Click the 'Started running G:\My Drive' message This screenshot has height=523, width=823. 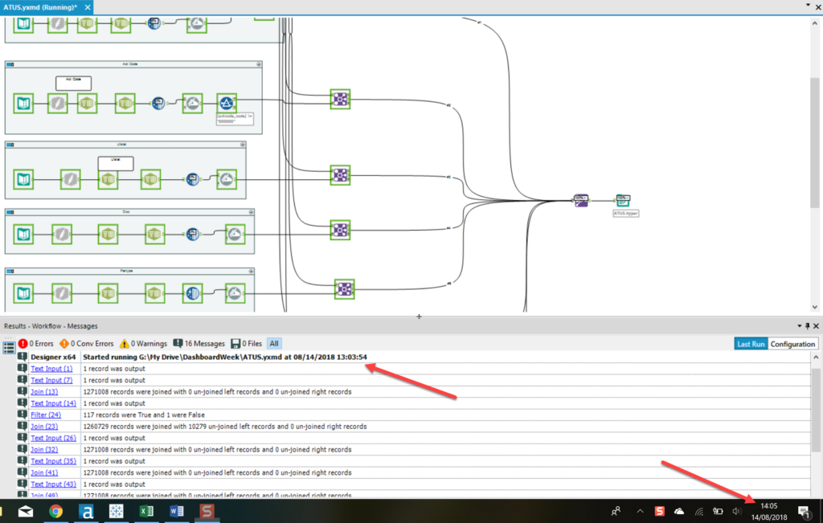point(225,358)
